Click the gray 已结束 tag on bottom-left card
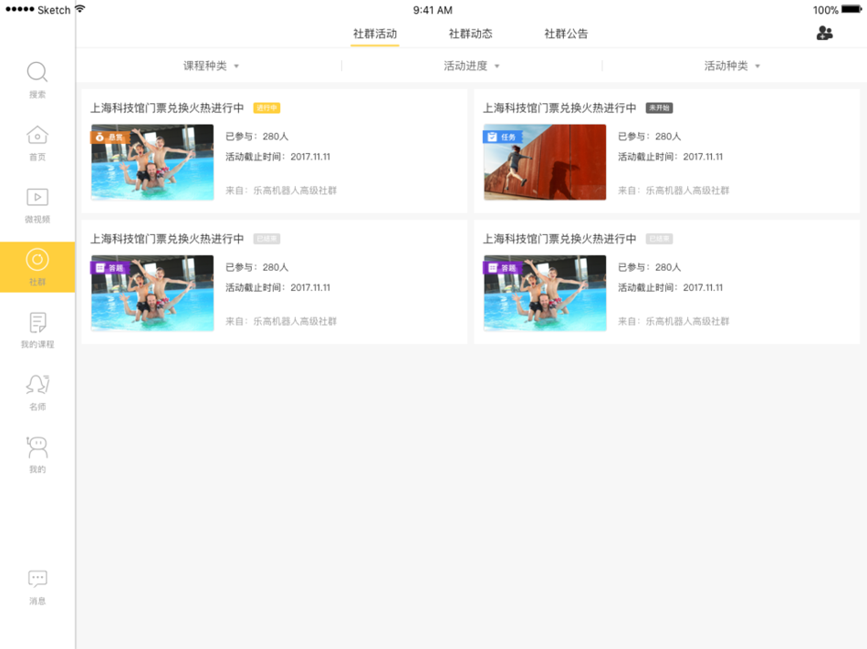Viewport: 867px width, 649px height. tap(267, 239)
